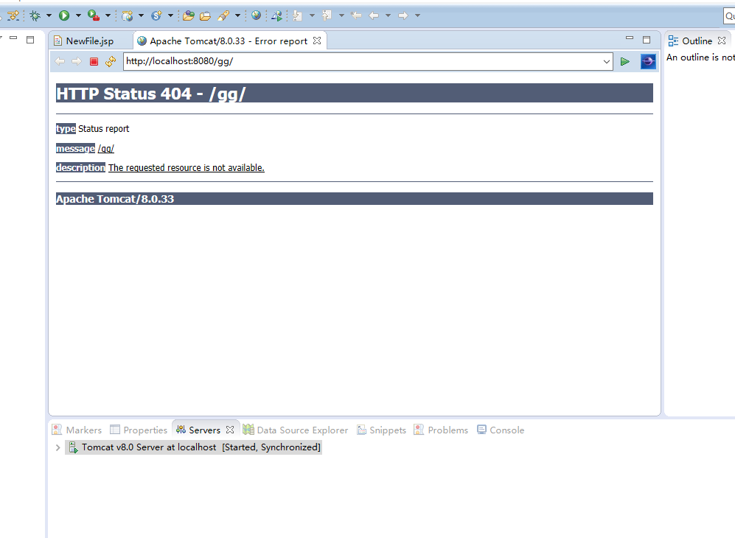Open the Data Source Explorer tab
735x538 pixels.
296,430
